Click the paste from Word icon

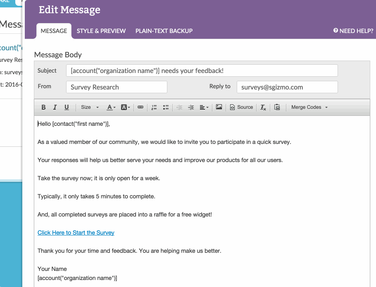[277, 107]
